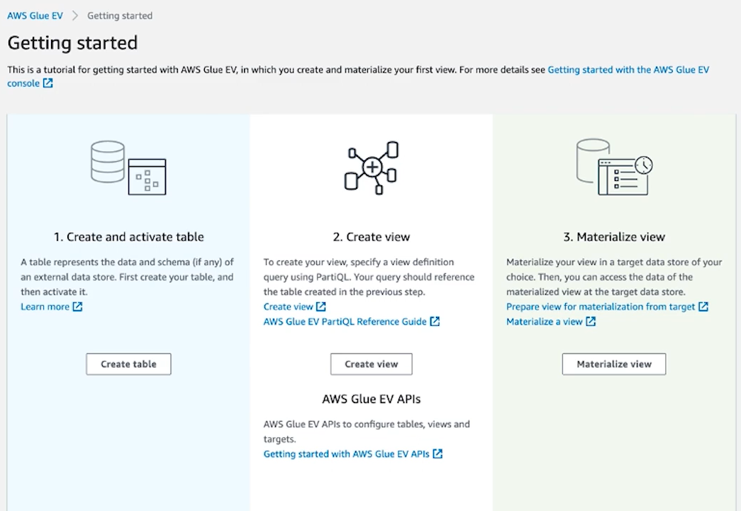
Task: Click the Create table button
Action: pyautogui.click(x=128, y=364)
